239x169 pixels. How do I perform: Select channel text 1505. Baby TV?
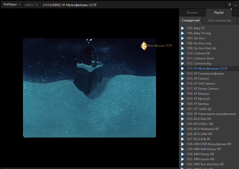point(195,28)
